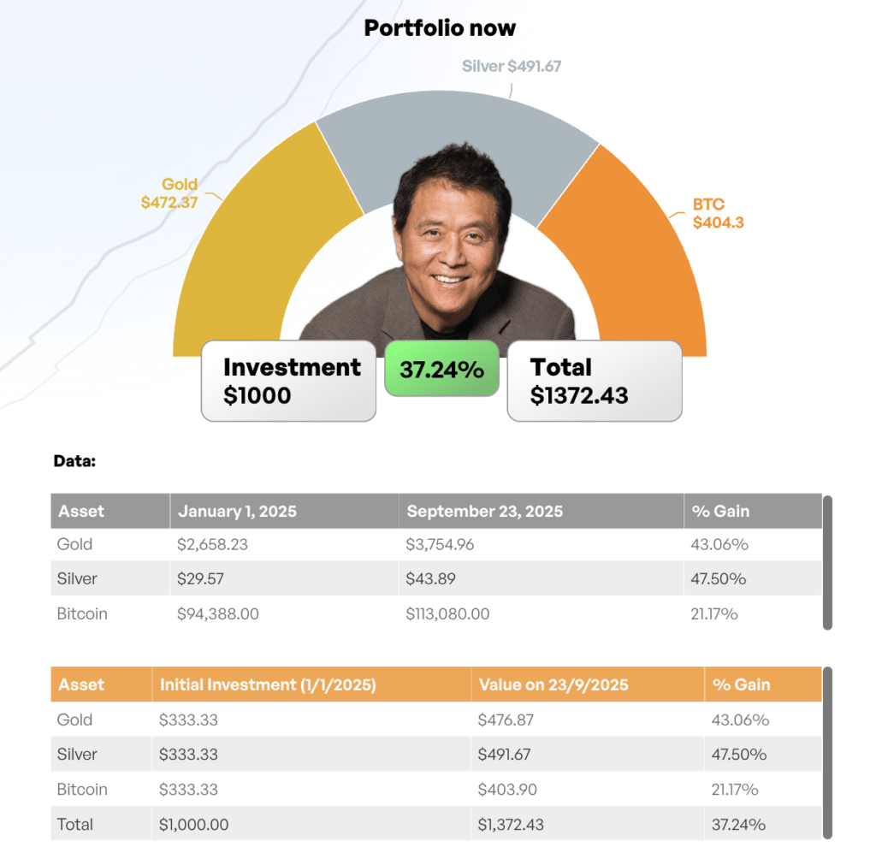Click the "Data:" label above the tables
The width and height of the screenshot is (876, 853).
[74, 461]
